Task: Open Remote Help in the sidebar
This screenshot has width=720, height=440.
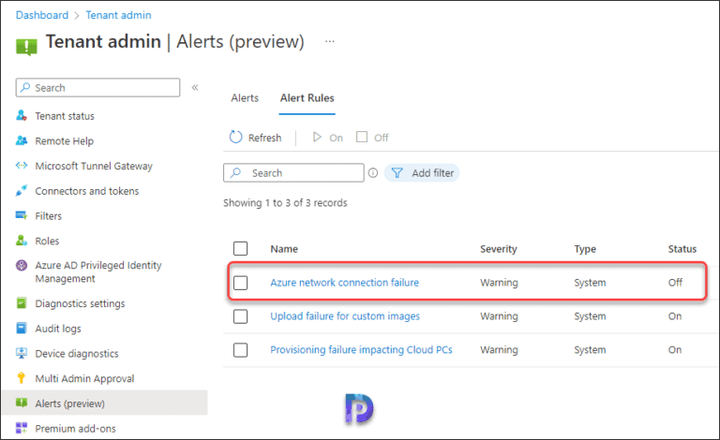Action: (x=65, y=141)
